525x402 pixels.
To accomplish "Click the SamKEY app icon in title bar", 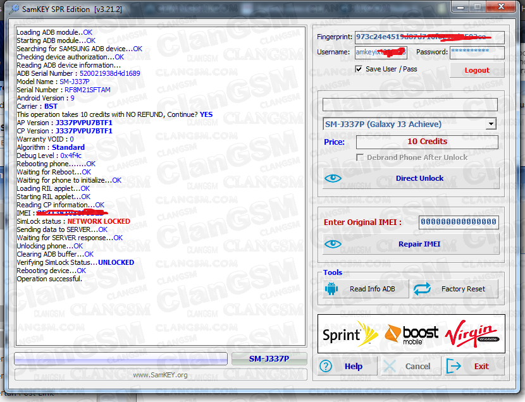I will click(14, 9).
